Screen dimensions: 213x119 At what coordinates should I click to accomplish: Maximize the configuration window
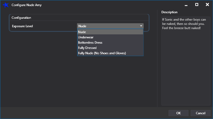(x=196, y=5)
